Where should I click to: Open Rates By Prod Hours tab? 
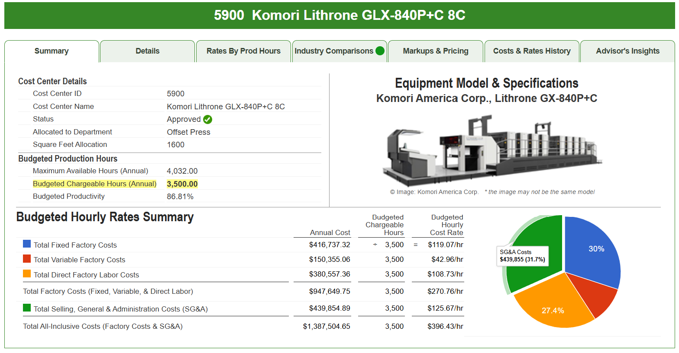coord(243,51)
